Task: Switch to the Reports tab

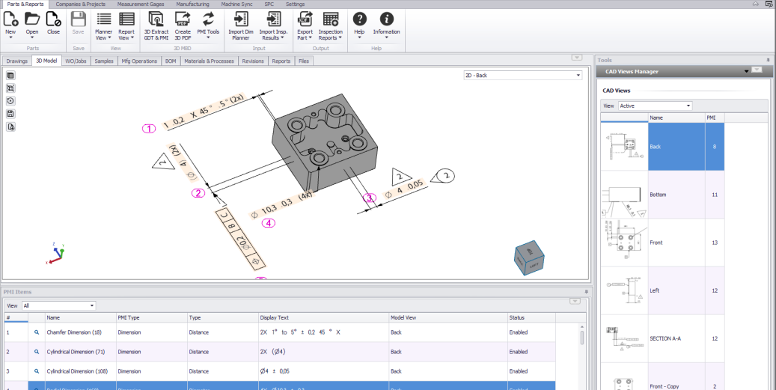Action: click(x=281, y=61)
